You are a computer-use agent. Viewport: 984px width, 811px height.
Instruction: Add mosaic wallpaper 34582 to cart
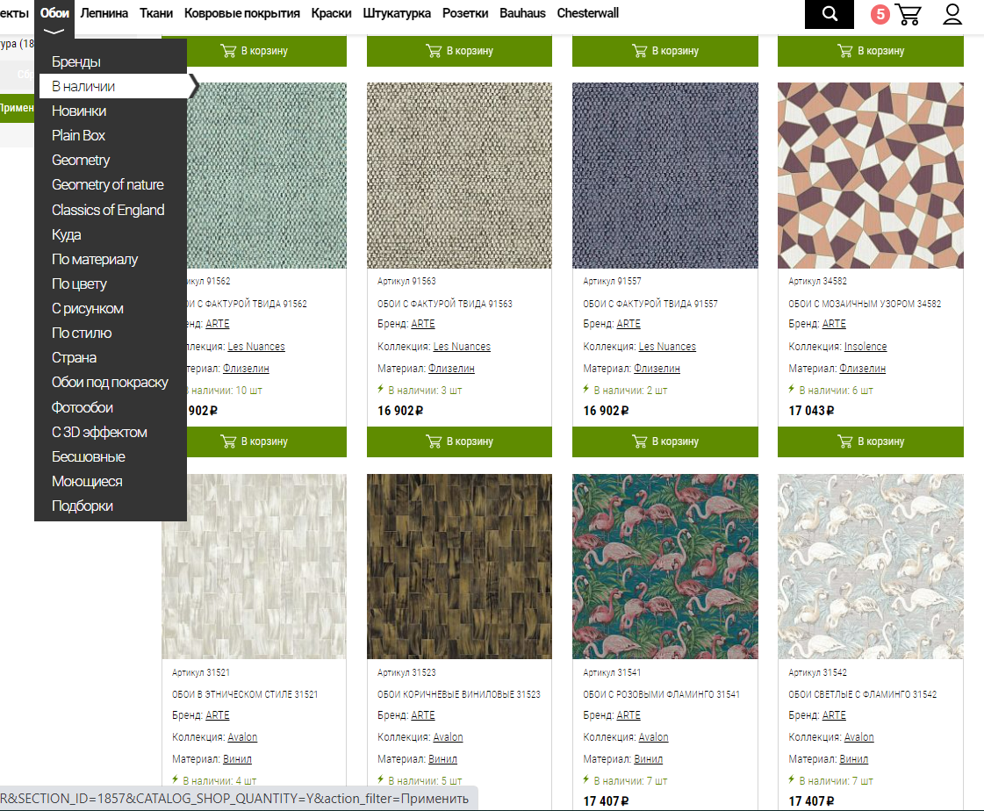pos(870,441)
